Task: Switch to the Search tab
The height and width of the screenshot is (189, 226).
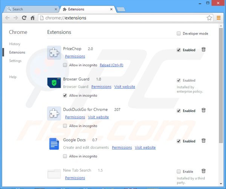Action: [x=31, y=9]
